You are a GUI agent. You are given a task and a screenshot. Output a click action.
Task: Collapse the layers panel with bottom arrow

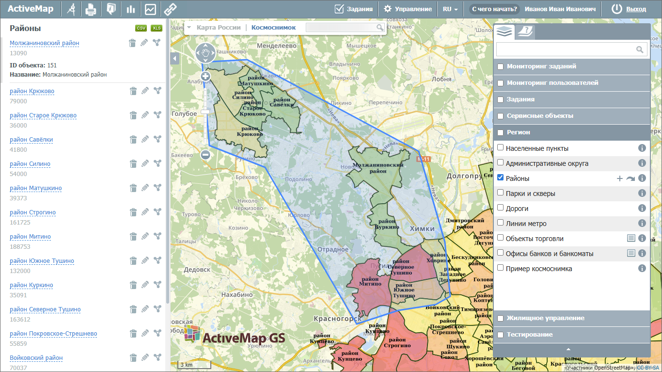coord(568,349)
